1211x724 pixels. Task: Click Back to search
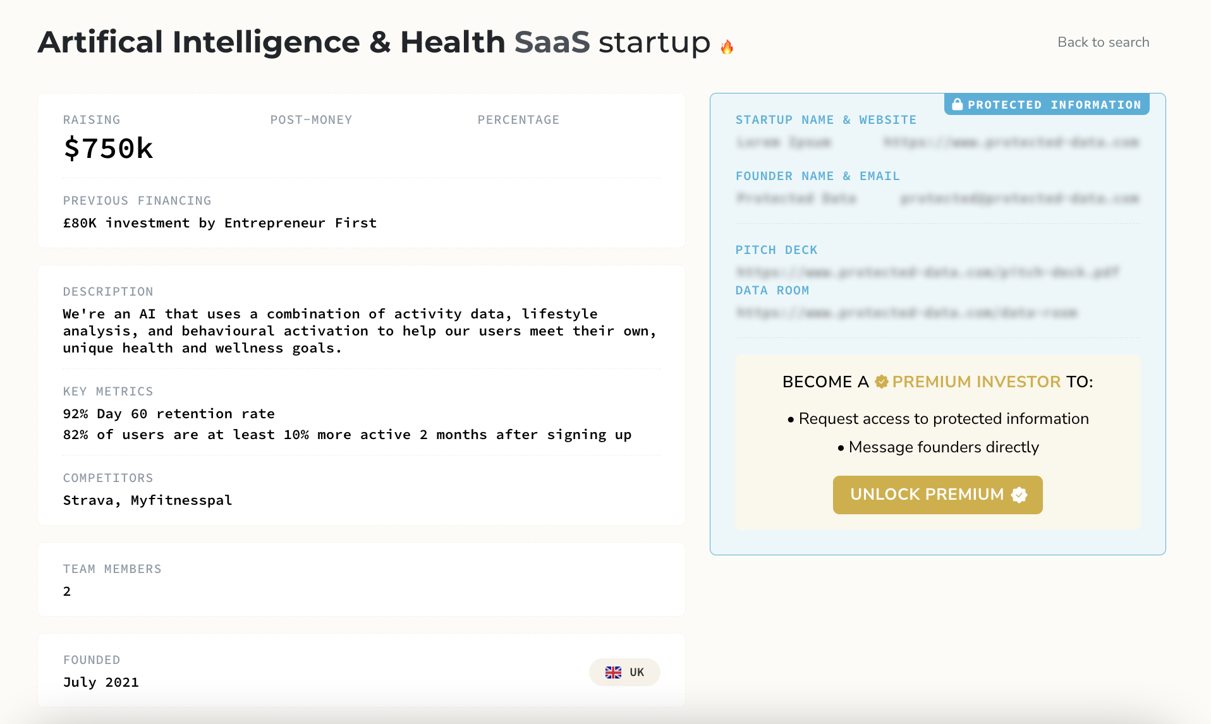[x=1102, y=42]
